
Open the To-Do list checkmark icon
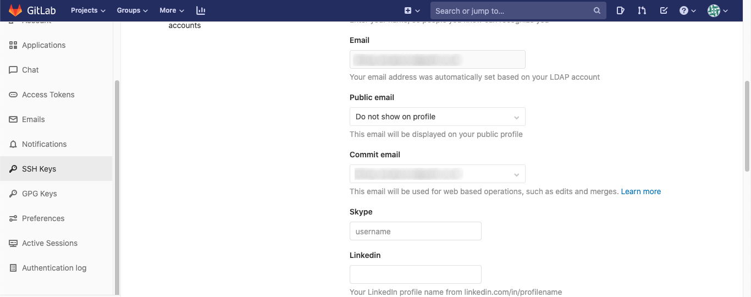coord(664,10)
